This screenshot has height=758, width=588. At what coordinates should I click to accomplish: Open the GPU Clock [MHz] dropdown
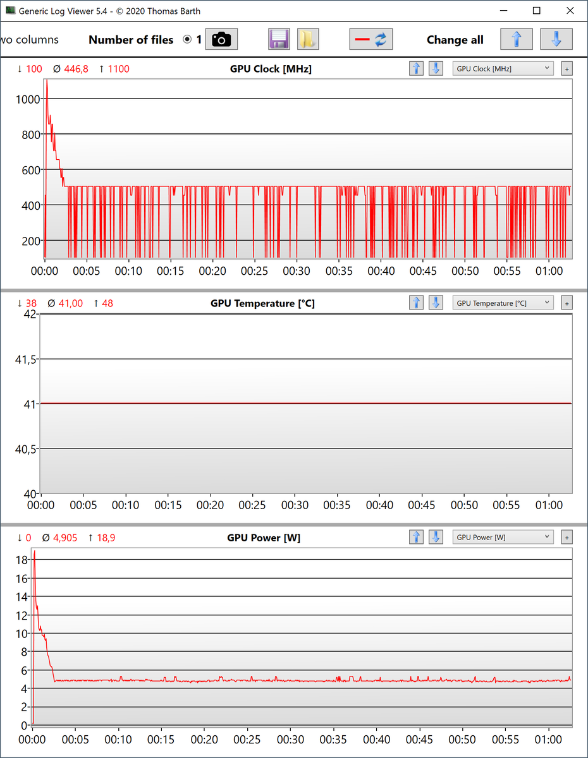tap(503, 69)
